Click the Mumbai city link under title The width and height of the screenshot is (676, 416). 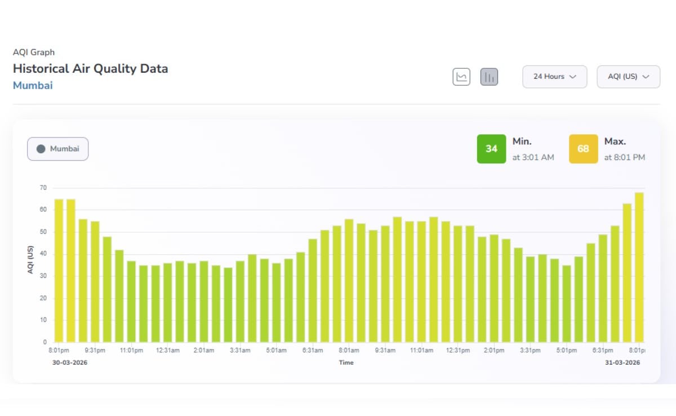pyautogui.click(x=33, y=86)
